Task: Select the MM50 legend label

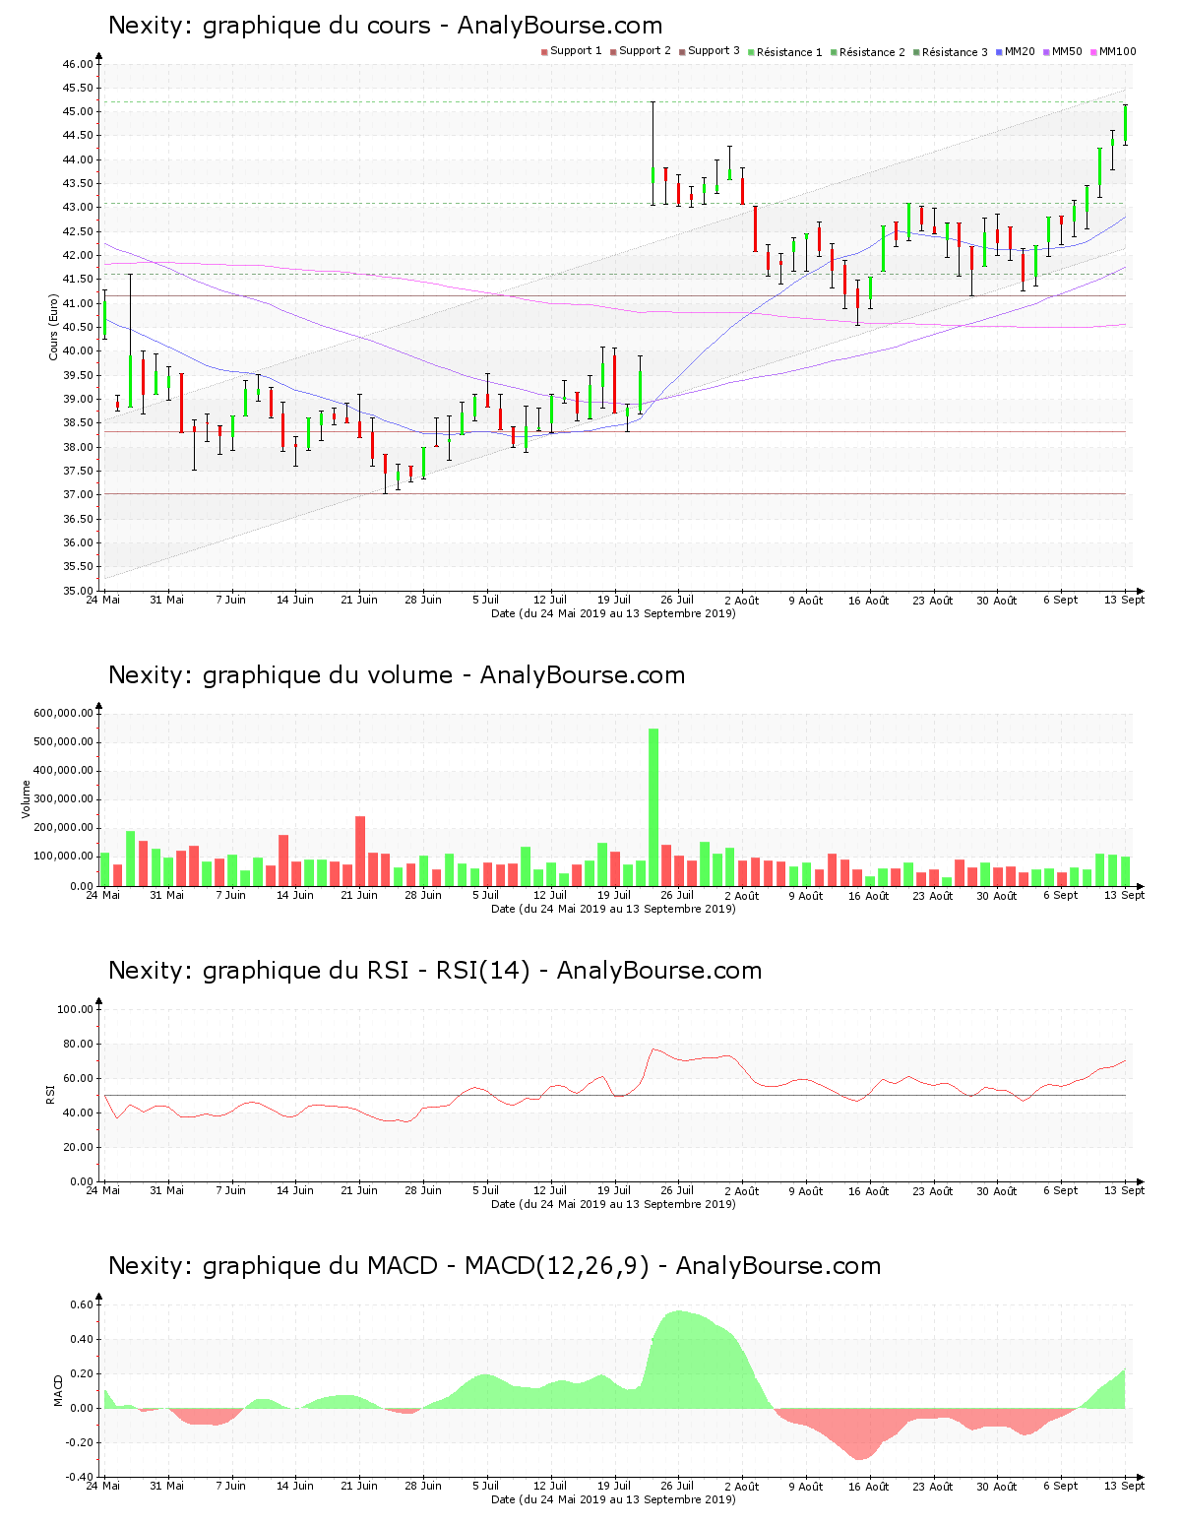Action: click(1067, 51)
